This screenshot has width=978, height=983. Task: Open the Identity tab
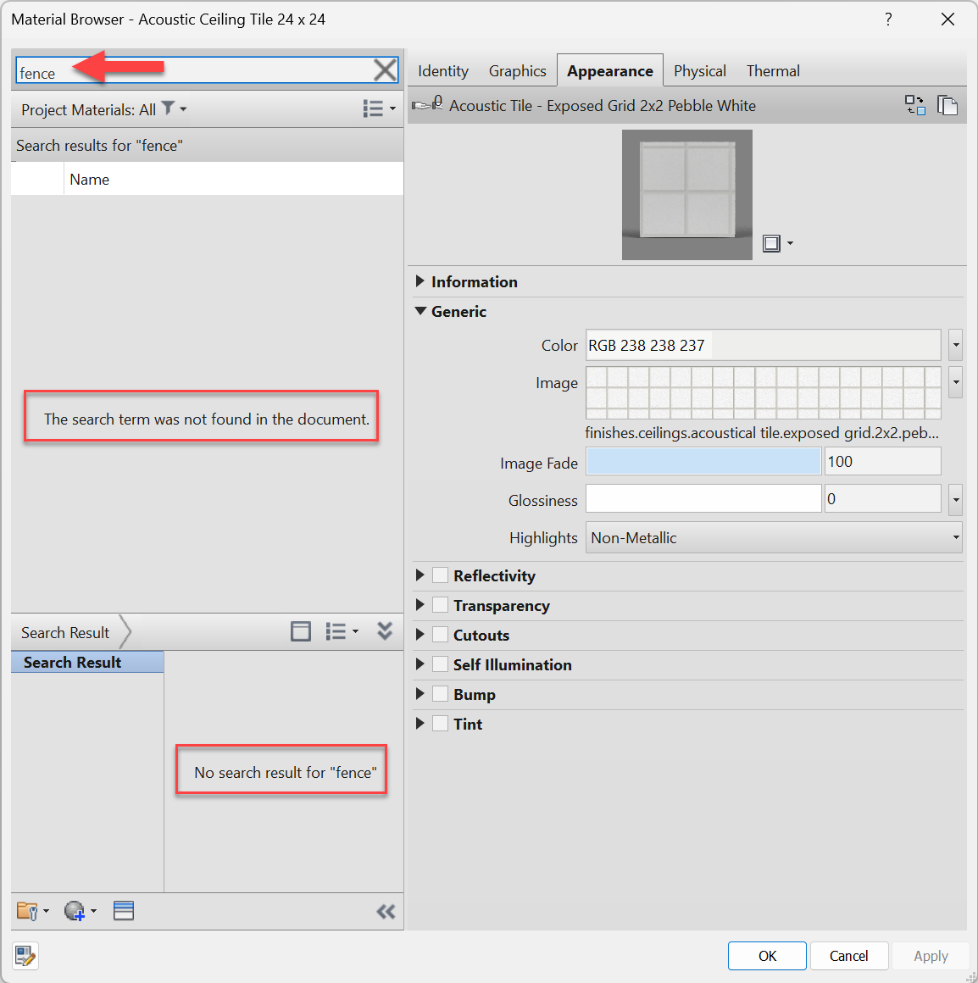point(442,70)
